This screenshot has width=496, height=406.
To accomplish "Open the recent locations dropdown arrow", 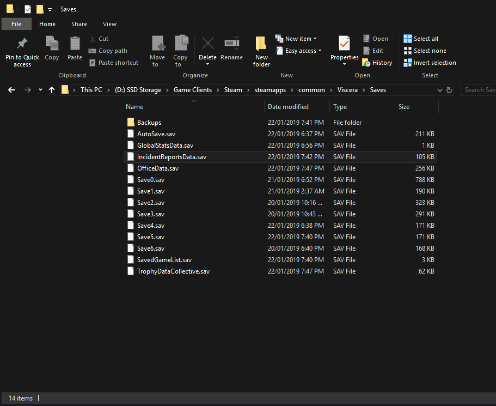I will click(40, 90).
